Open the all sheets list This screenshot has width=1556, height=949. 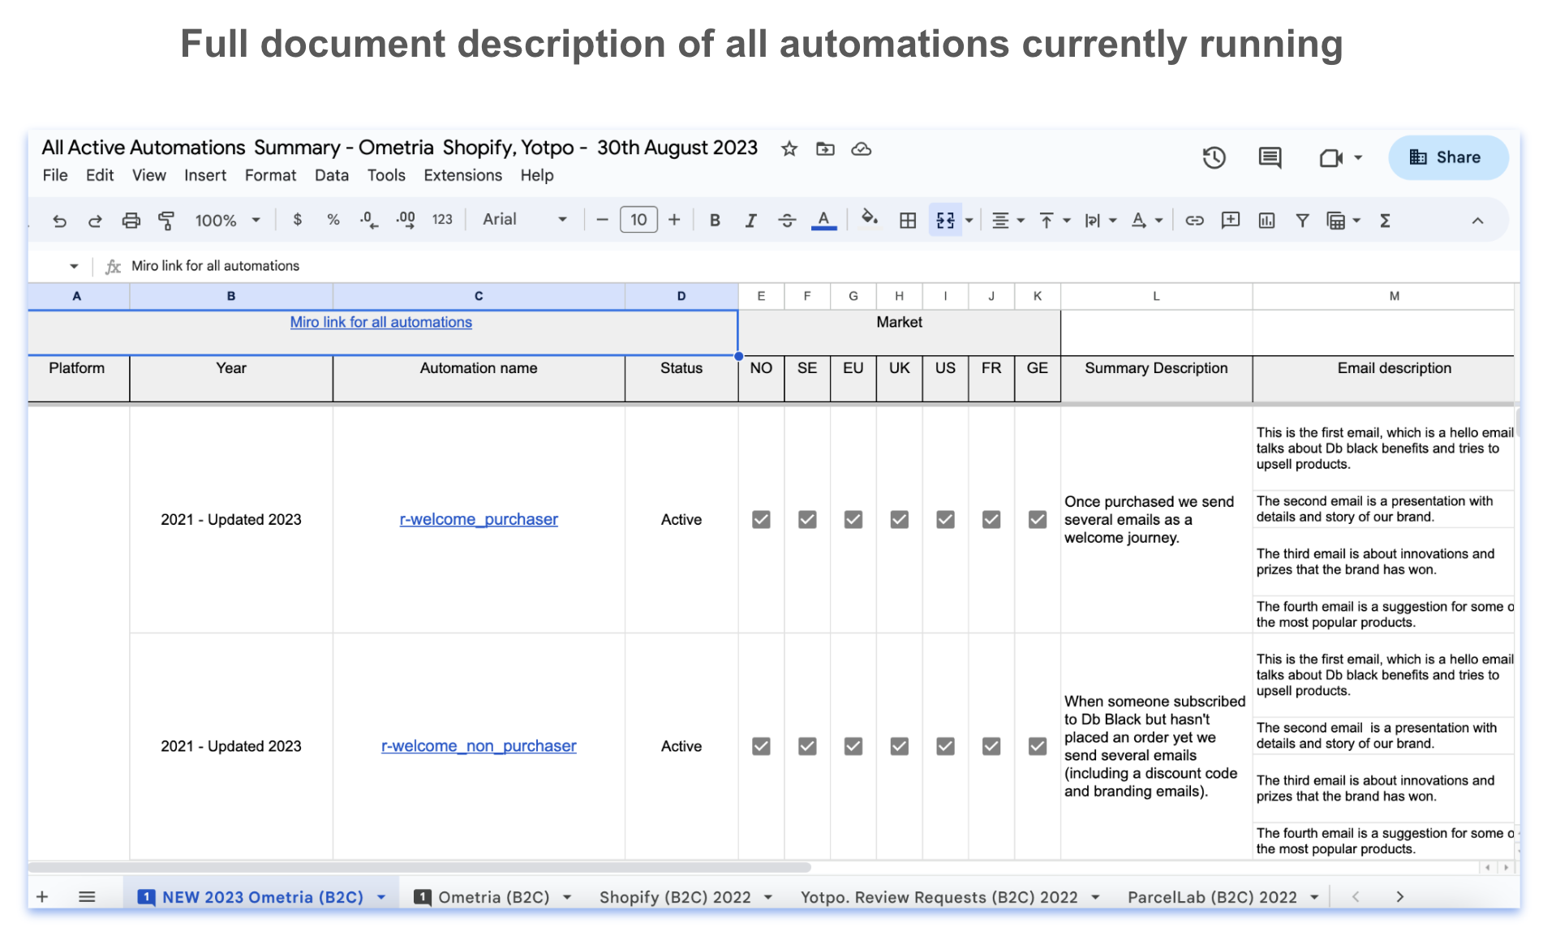click(x=87, y=896)
